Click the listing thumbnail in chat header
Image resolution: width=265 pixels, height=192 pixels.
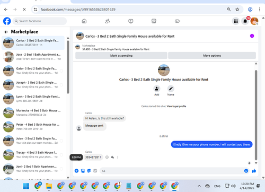(x=80, y=36)
